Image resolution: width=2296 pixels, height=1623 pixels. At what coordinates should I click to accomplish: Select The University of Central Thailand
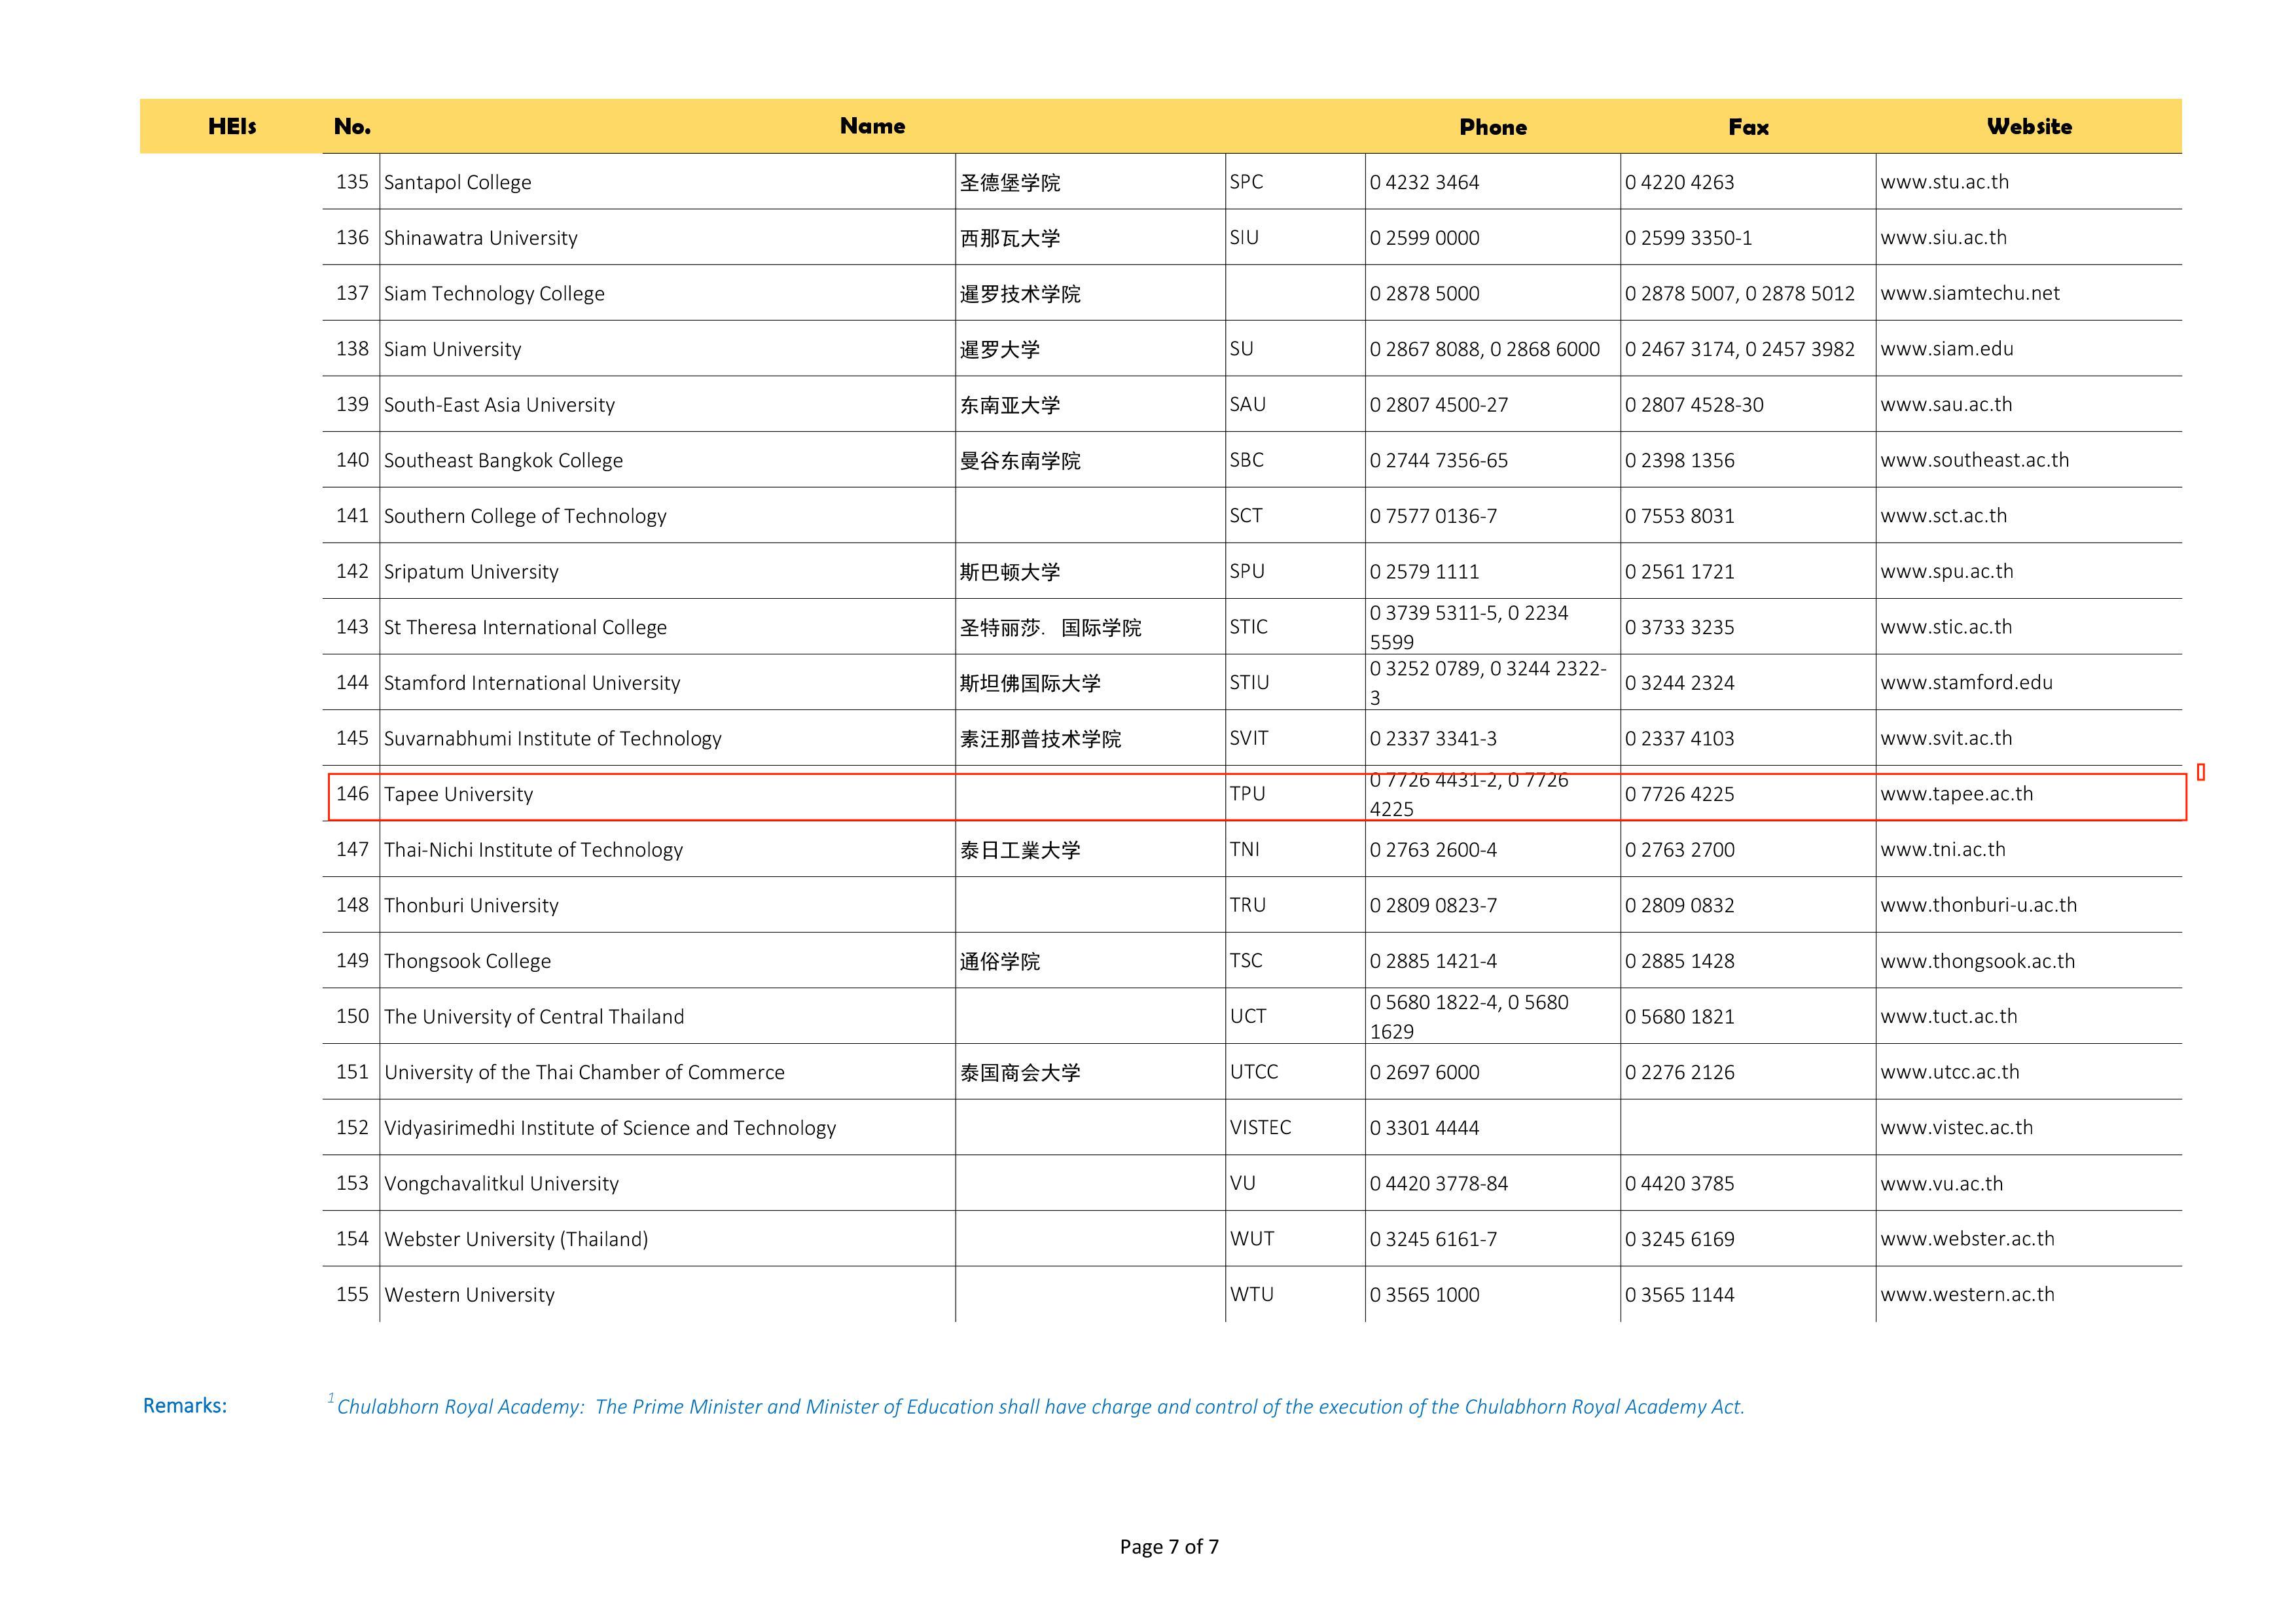click(x=667, y=1017)
